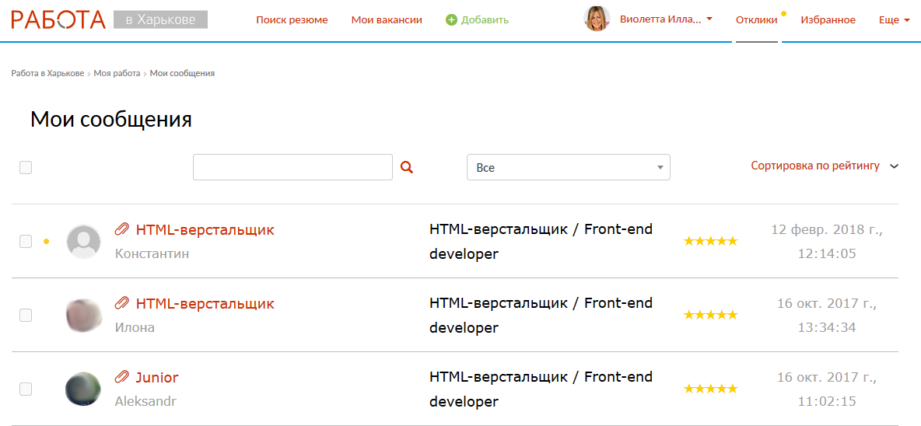921x426 pixels.
Task: Click the paperclip icon beside Junior
Action: point(122,378)
